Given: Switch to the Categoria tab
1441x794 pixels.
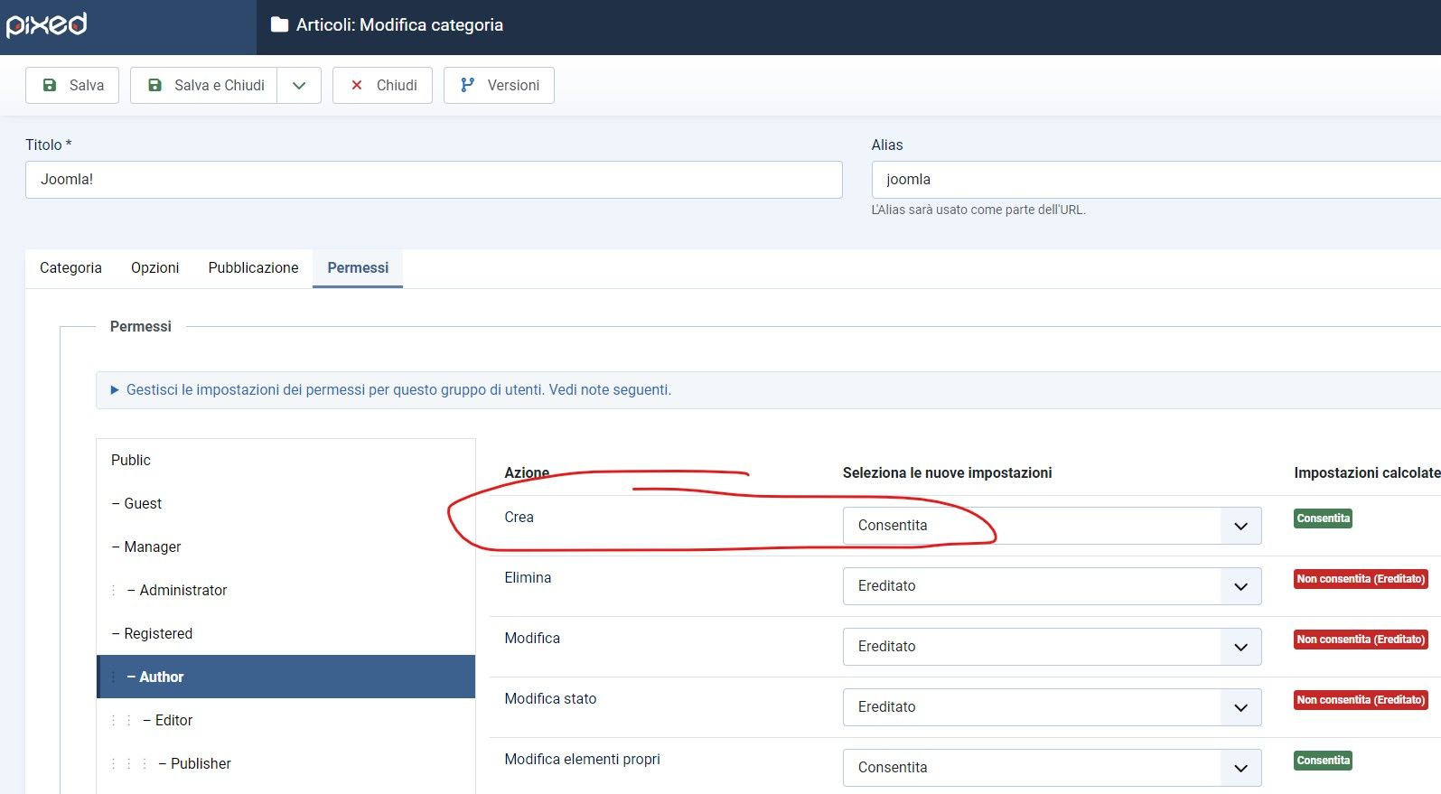Looking at the screenshot, I should pos(70,268).
